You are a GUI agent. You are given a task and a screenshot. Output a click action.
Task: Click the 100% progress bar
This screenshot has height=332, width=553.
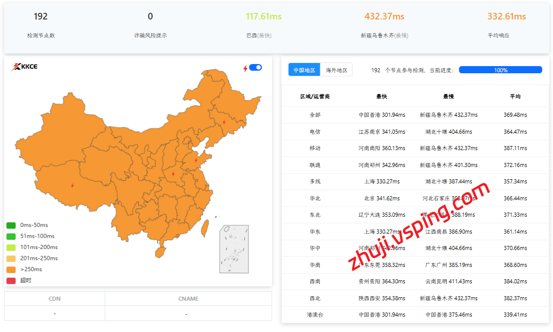pyautogui.click(x=500, y=70)
